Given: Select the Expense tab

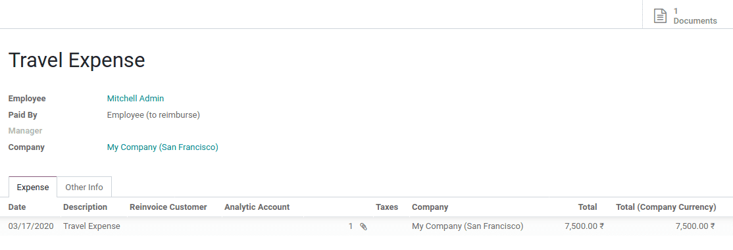Looking at the screenshot, I should [33, 187].
